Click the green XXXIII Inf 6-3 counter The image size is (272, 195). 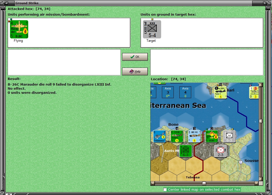coord(186,151)
